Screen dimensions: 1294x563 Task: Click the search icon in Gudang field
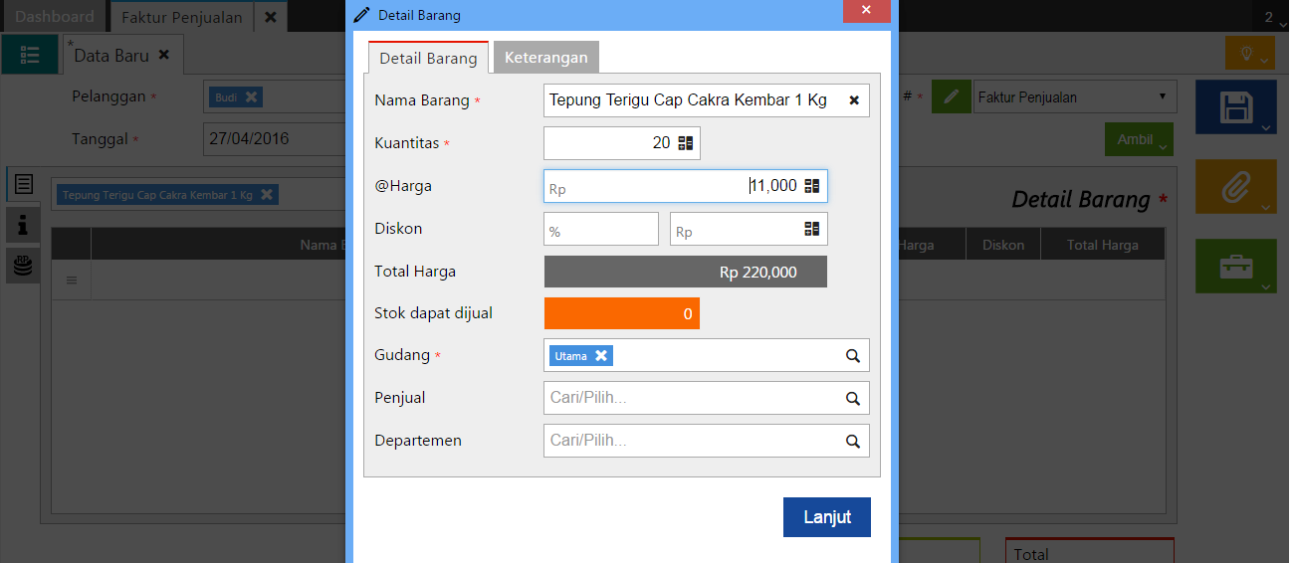click(x=853, y=355)
